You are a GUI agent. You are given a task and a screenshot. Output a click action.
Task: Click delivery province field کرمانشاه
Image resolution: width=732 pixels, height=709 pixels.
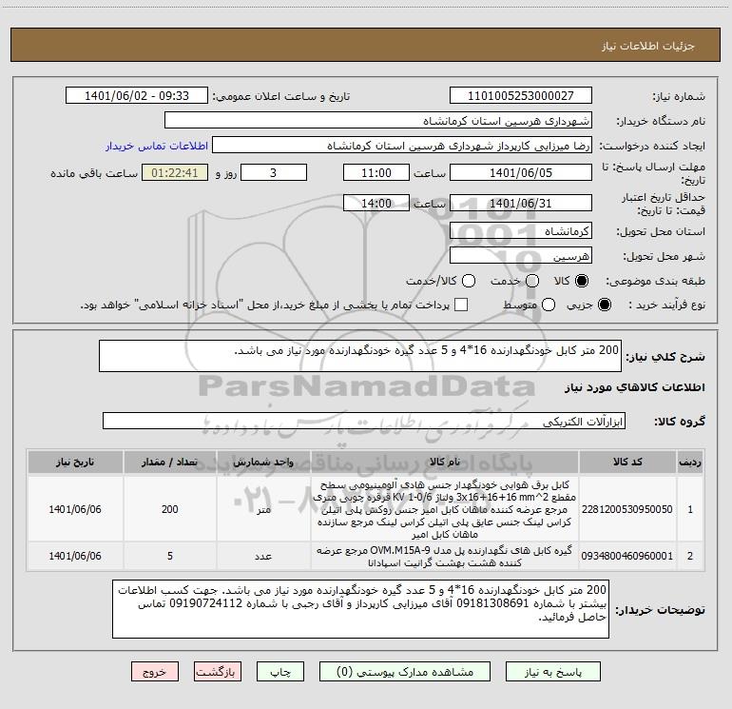[521, 230]
